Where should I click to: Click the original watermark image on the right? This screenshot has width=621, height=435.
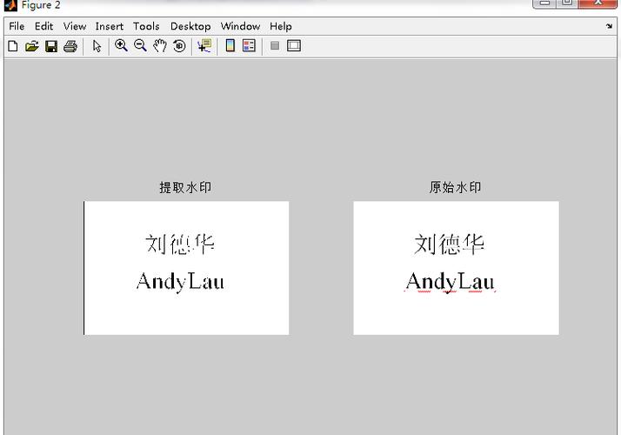point(457,268)
